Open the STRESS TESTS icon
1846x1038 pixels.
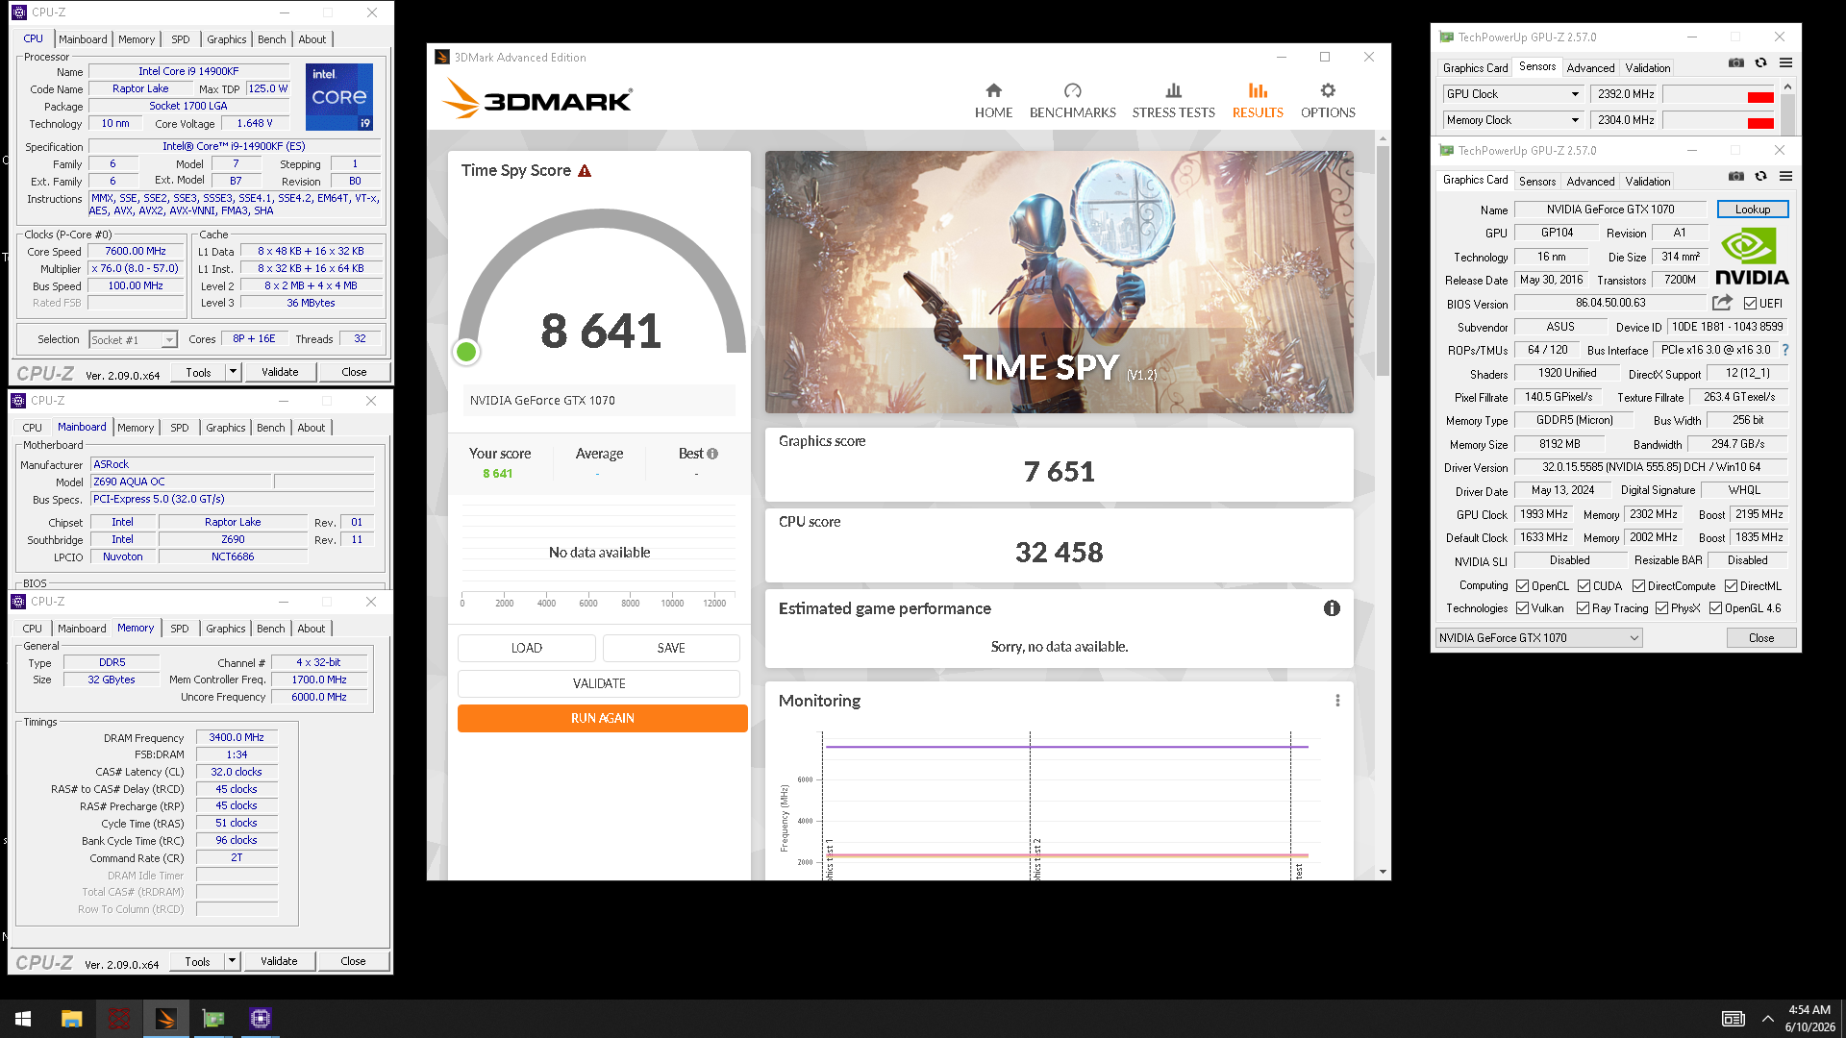coord(1173,90)
